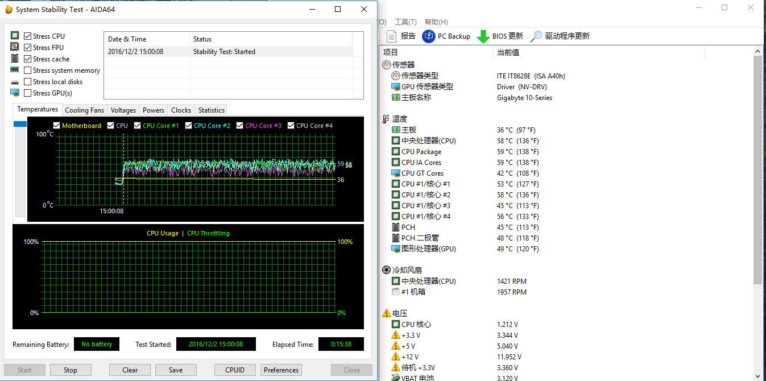
Task: Enable the Stress local disks checkbox
Action: (28, 82)
